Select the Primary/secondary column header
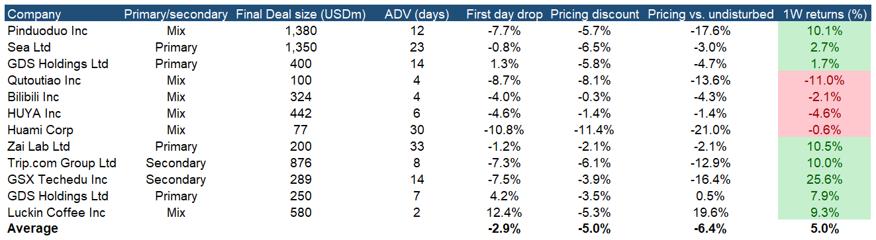The height and width of the screenshot is (240, 876). (x=176, y=14)
